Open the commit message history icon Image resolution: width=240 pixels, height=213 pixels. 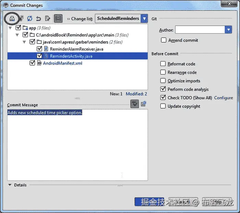[x=144, y=104]
